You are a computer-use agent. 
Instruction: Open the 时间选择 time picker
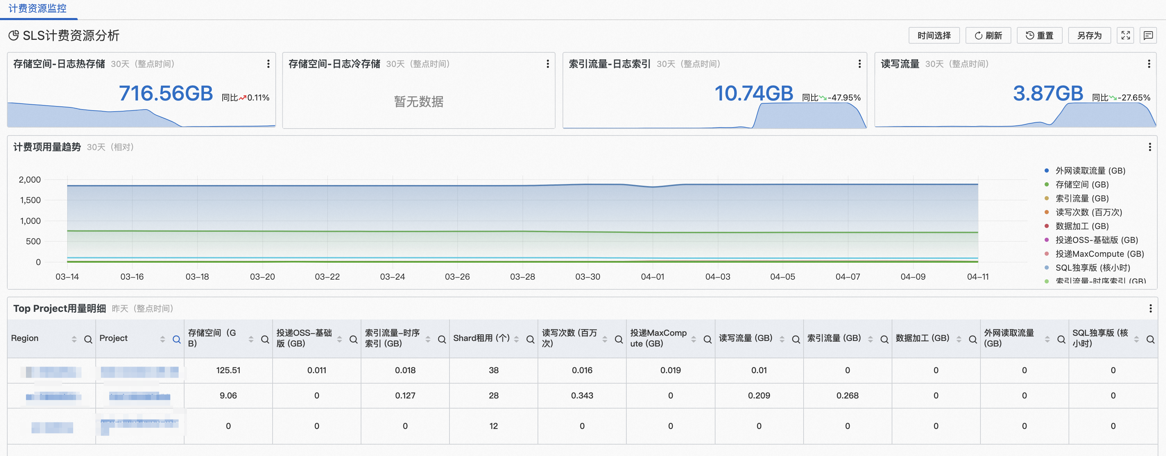coord(934,35)
